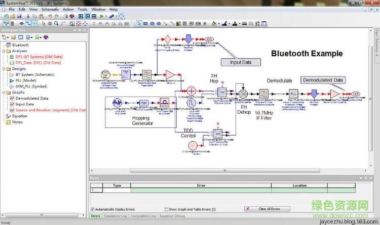380x225 pixels.
Task: Open the fill color bucket dropdown arrow
Action: point(219,23)
